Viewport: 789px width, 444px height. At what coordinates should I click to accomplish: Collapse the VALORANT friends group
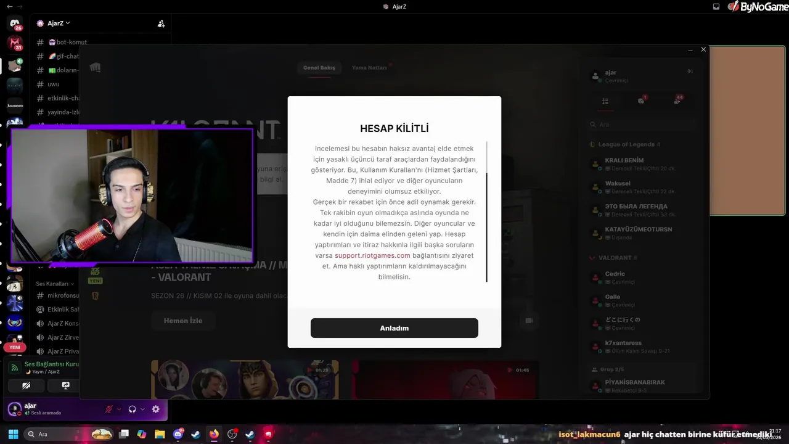tap(613, 258)
